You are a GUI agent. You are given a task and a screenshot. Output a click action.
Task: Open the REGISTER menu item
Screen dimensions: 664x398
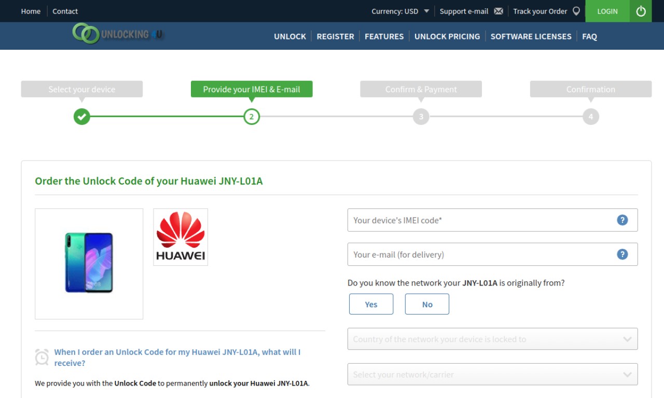[x=335, y=36]
